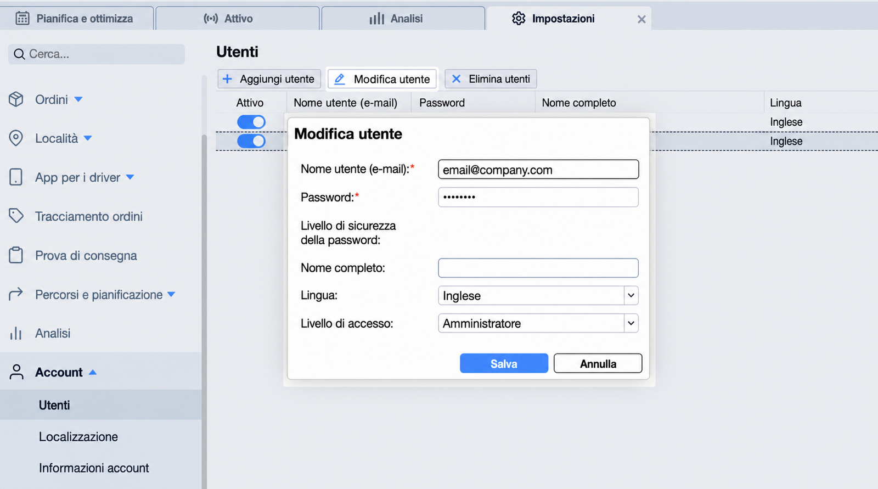Select Localizzazione in the sidebar

point(78,437)
